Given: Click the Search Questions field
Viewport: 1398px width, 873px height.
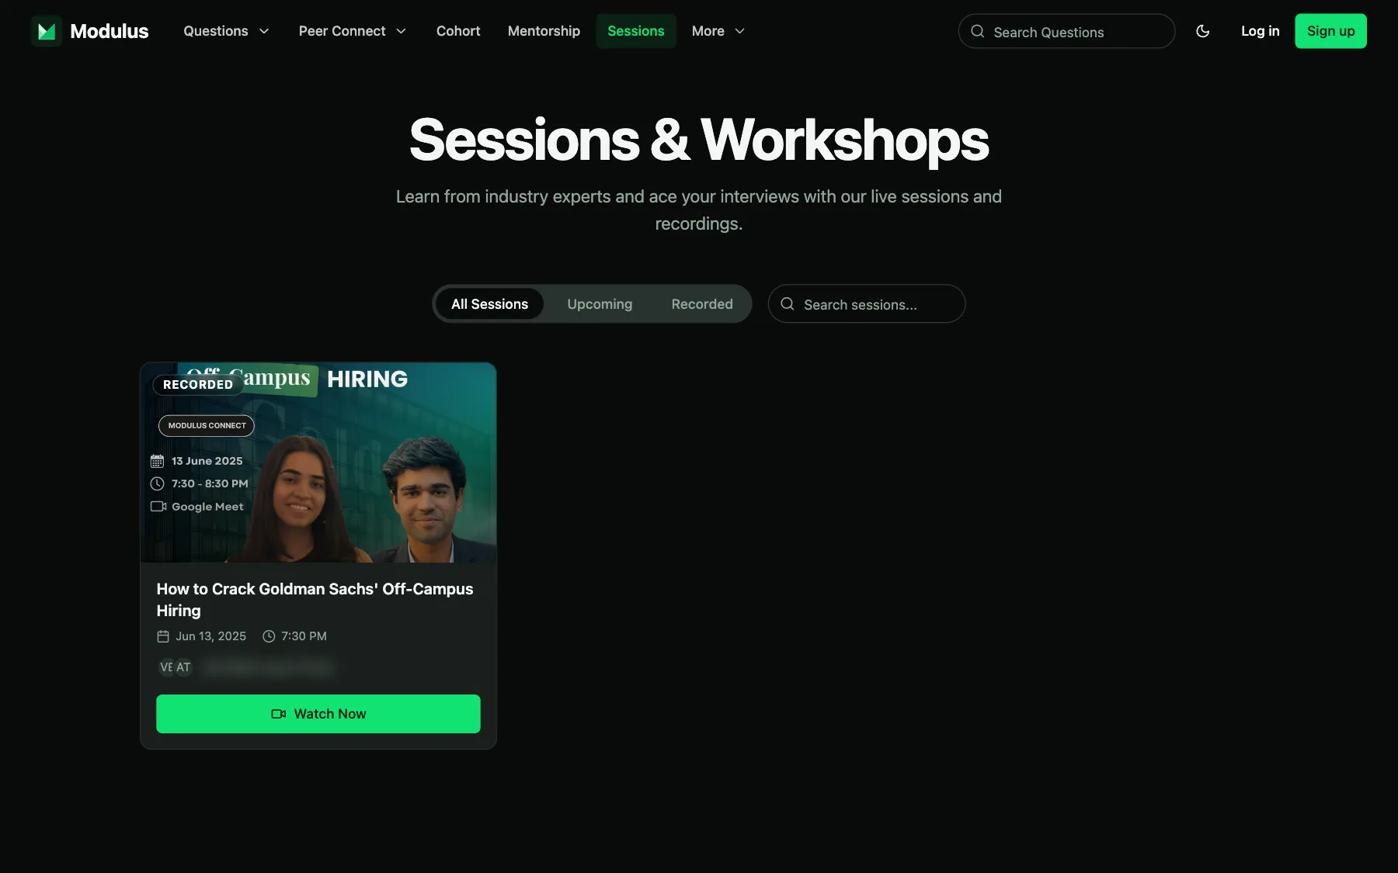Looking at the screenshot, I should (x=1066, y=31).
